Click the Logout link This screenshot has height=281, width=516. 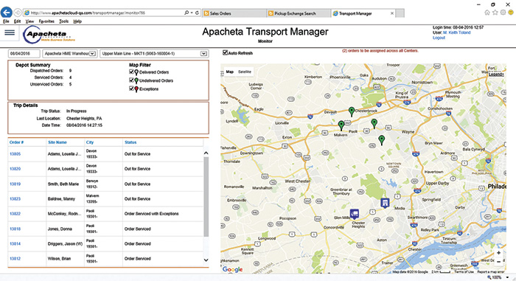pos(439,38)
